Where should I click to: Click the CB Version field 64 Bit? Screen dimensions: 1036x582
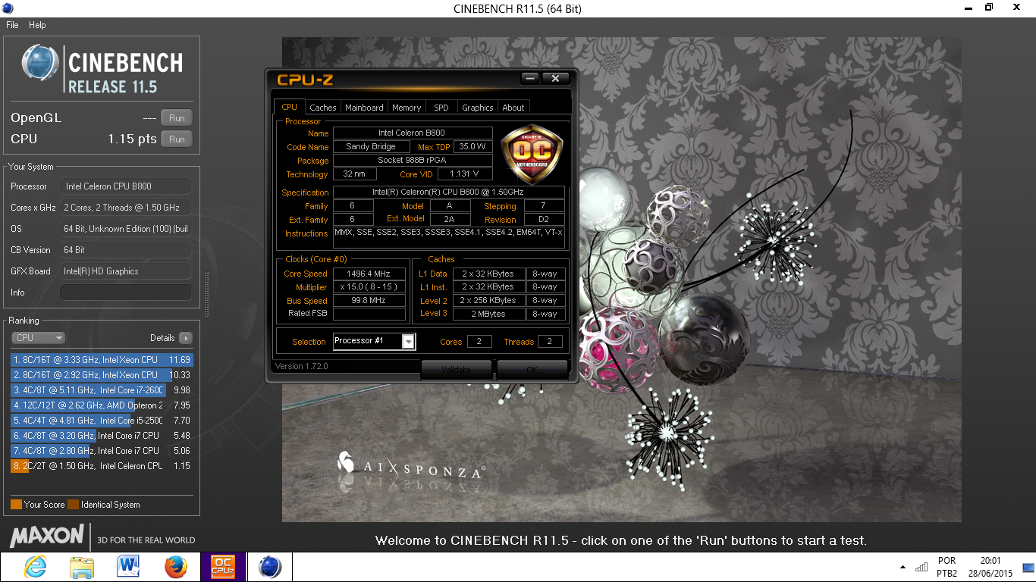(126, 250)
